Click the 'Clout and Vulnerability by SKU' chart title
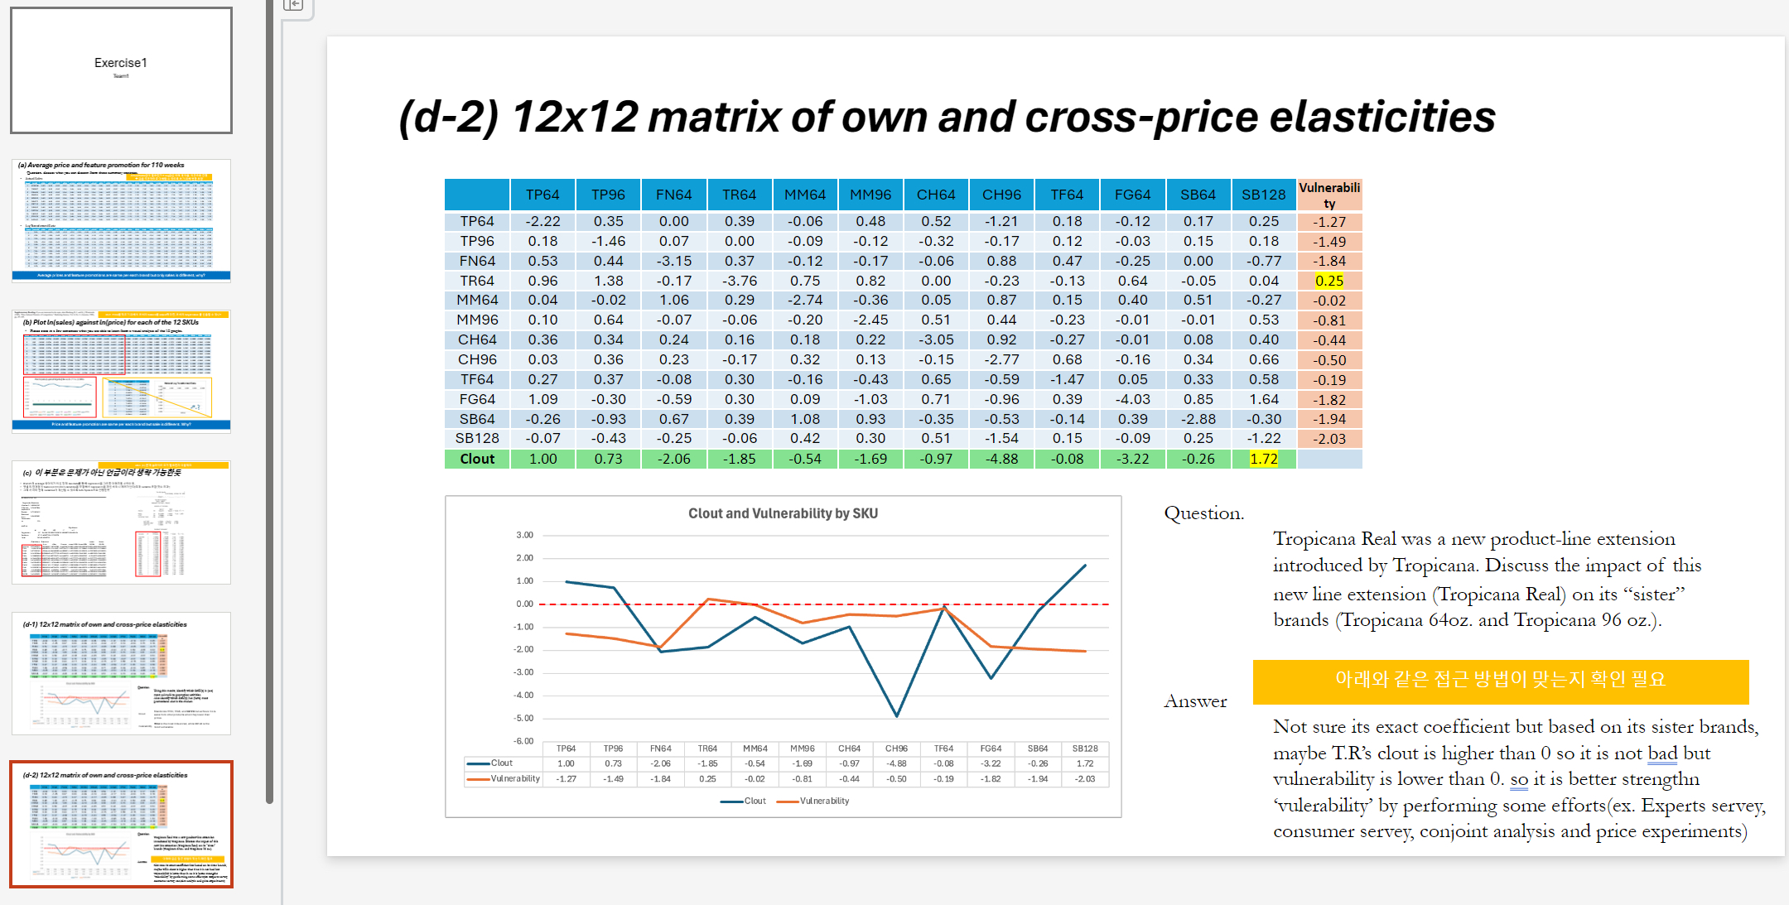This screenshot has width=1789, height=905. pos(783,513)
